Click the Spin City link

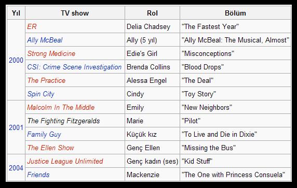(x=40, y=94)
